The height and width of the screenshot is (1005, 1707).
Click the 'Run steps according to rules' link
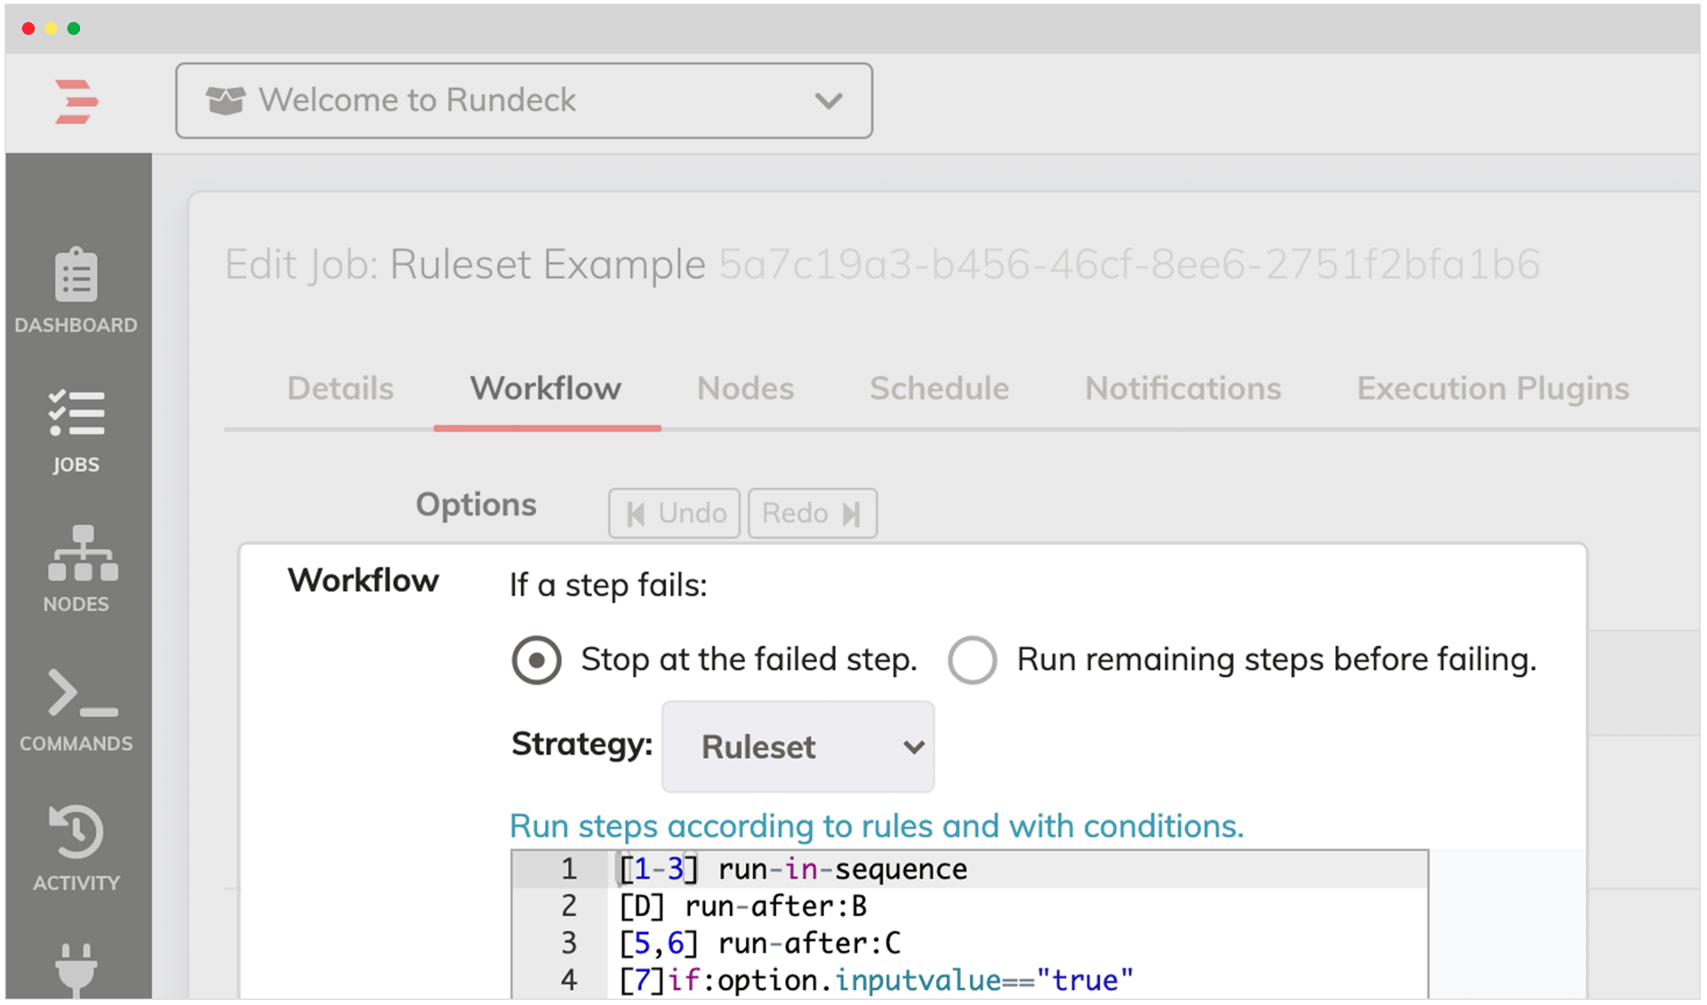tap(876, 826)
